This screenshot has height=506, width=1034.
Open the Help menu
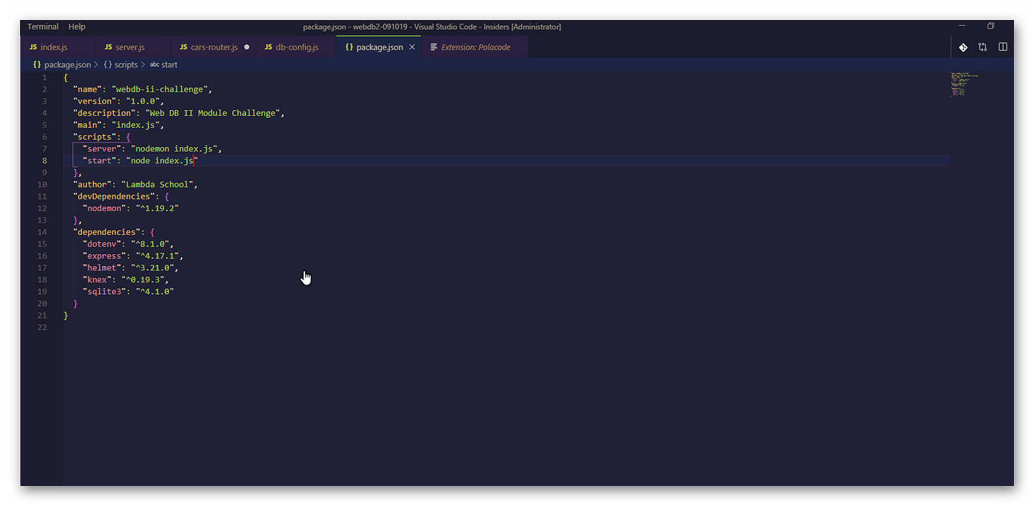[x=77, y=26]
